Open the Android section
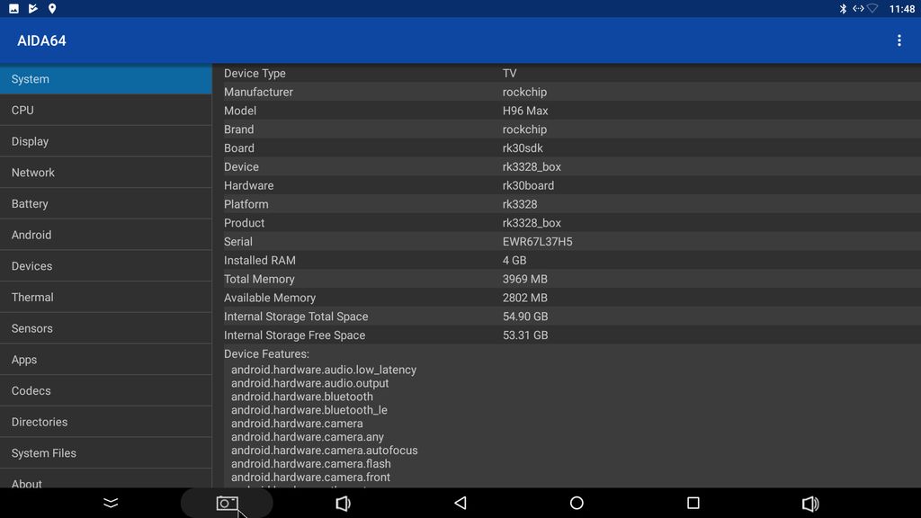 [106, 235]
